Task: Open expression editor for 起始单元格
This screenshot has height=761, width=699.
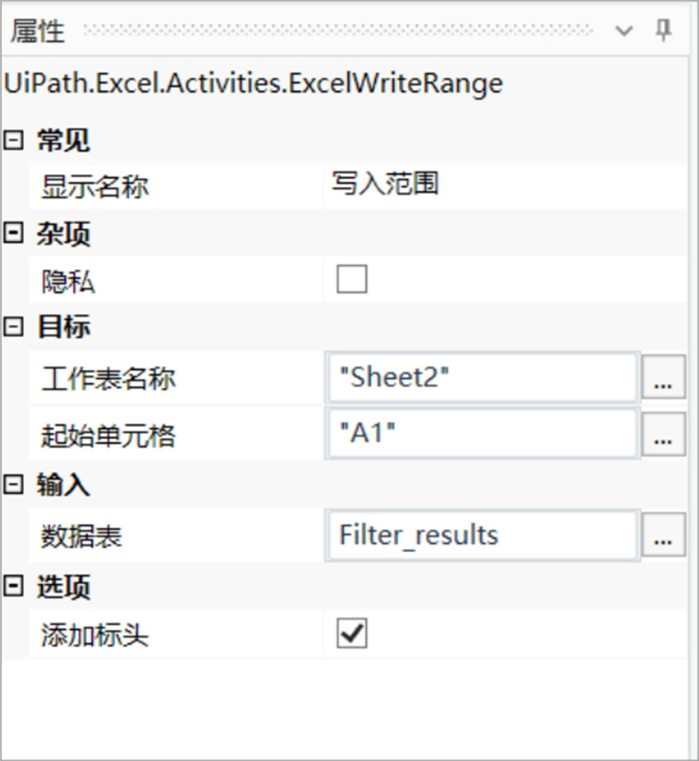Action: point(663,435)
